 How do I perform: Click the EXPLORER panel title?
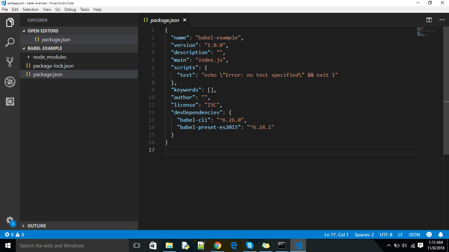coord(37,20)
